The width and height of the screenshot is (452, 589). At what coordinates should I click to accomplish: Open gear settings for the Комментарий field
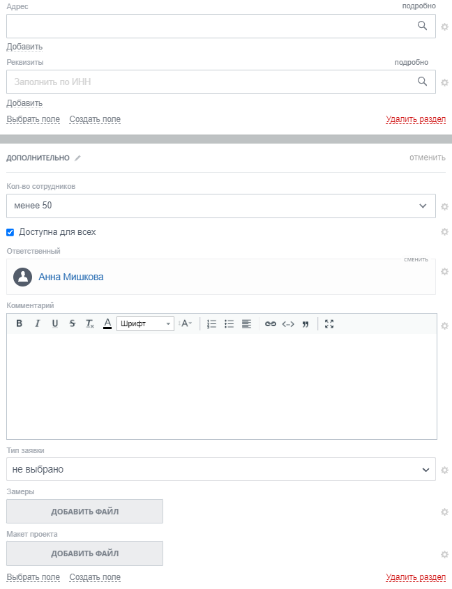tap(444, 326)
